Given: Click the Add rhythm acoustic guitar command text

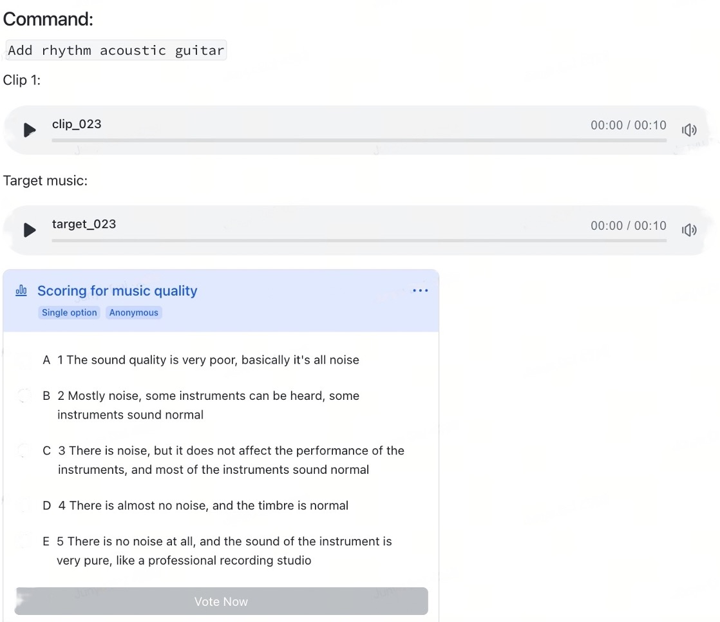Looking at the screenshot, I should pyautogui.click(x=116, y=50).
